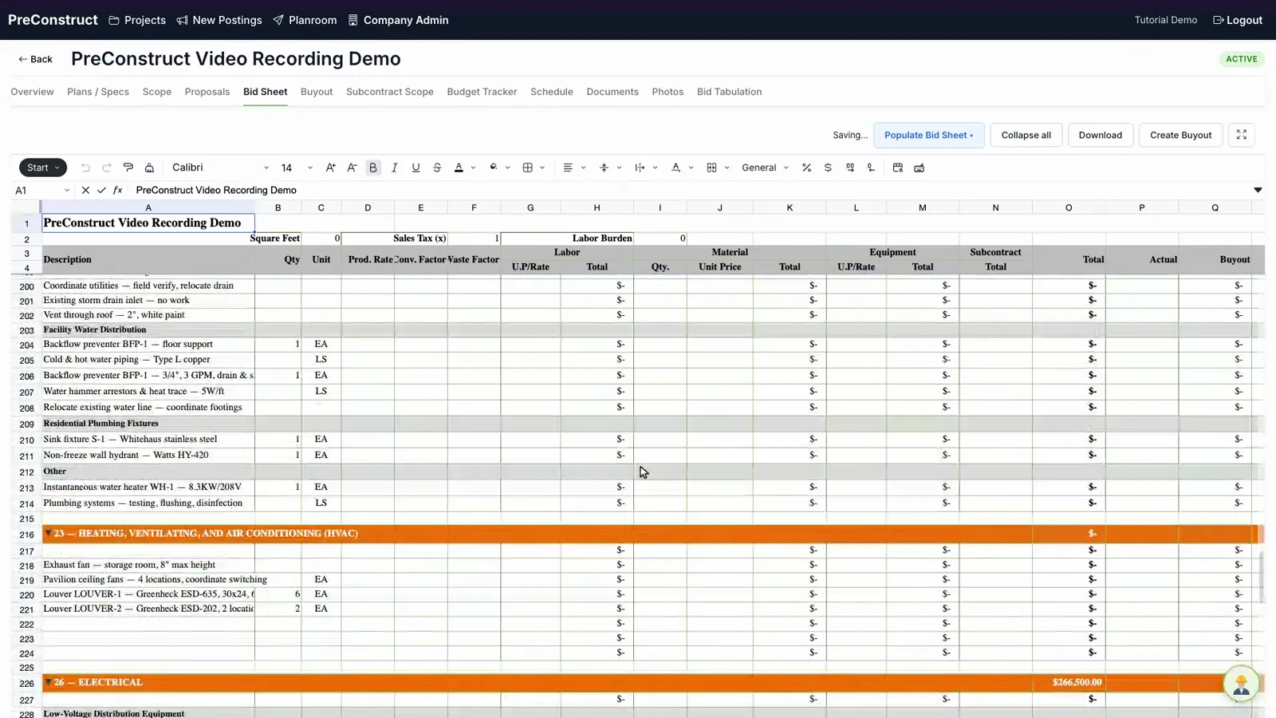Select the format painter tool
The image size is (1276, 718).
pyautogui.click(x=128, y=168)
